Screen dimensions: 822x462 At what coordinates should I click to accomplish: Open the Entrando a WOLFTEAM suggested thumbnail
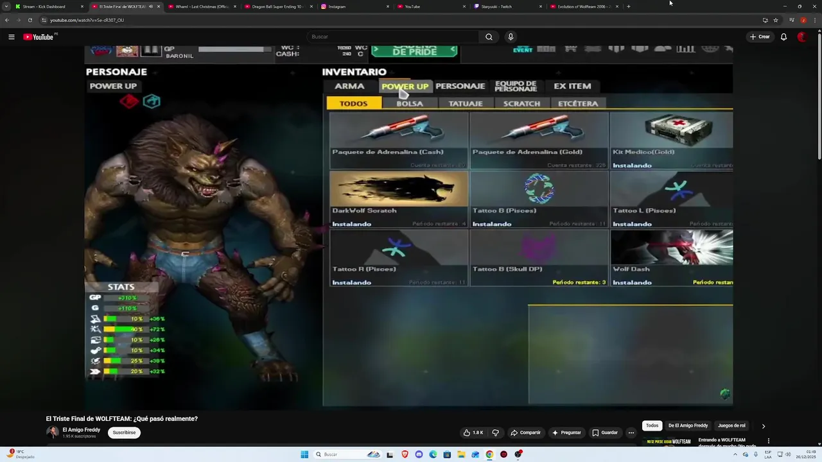pyautogui.click(x=668, y=441)
